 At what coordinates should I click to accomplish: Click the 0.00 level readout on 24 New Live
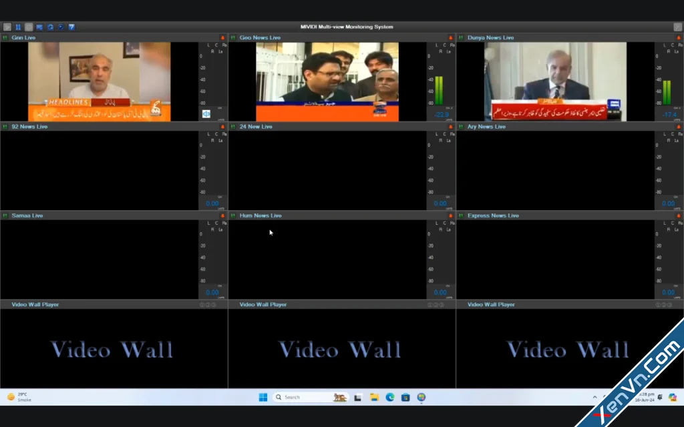(440, 203)
